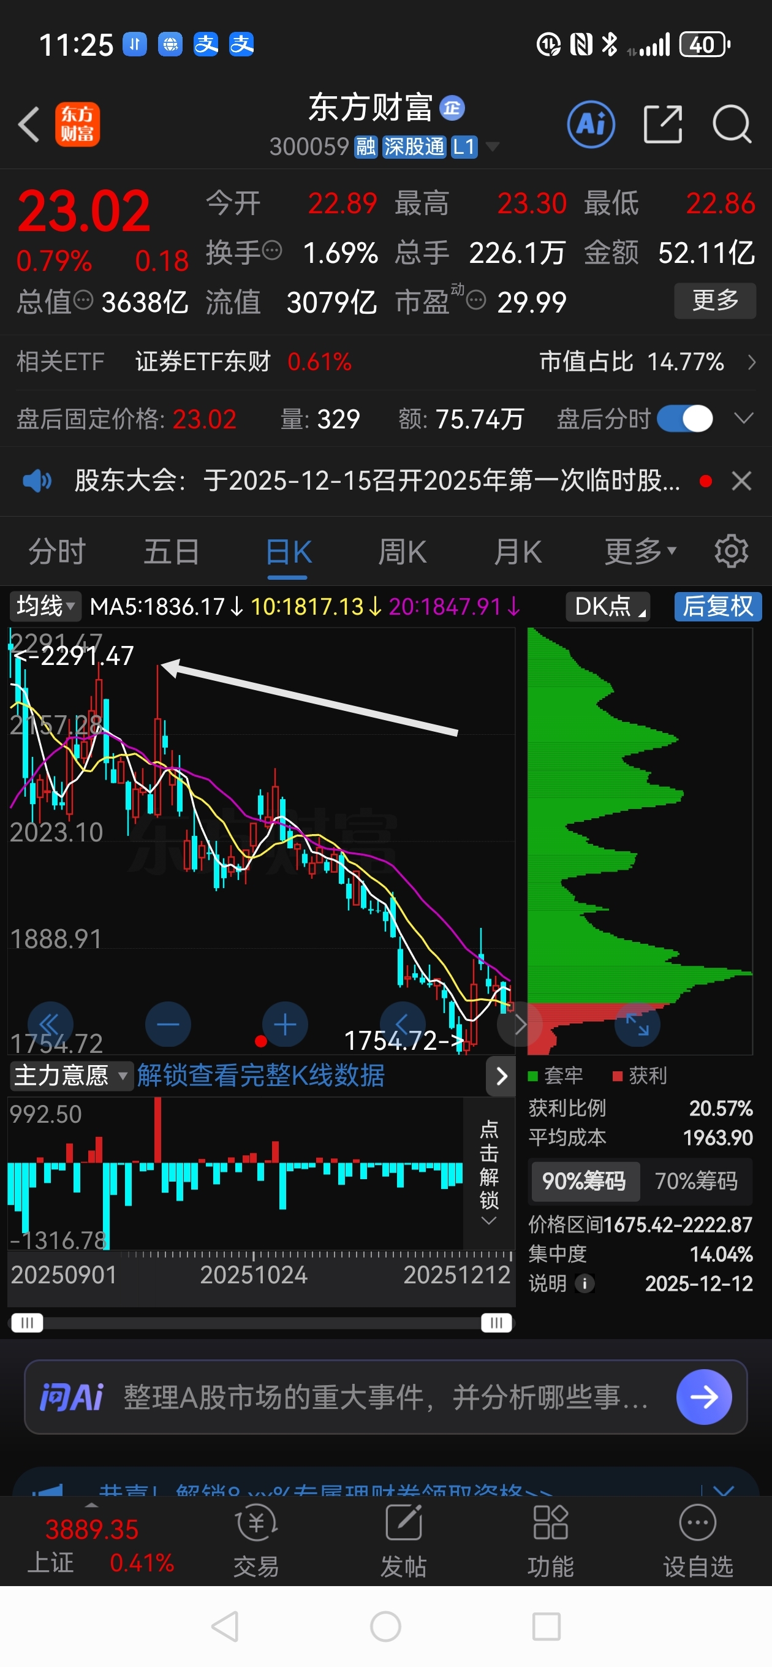The width and height of the screenshot is (772, 1667).
Task: Switch to 周K tab
Action: 402,552
